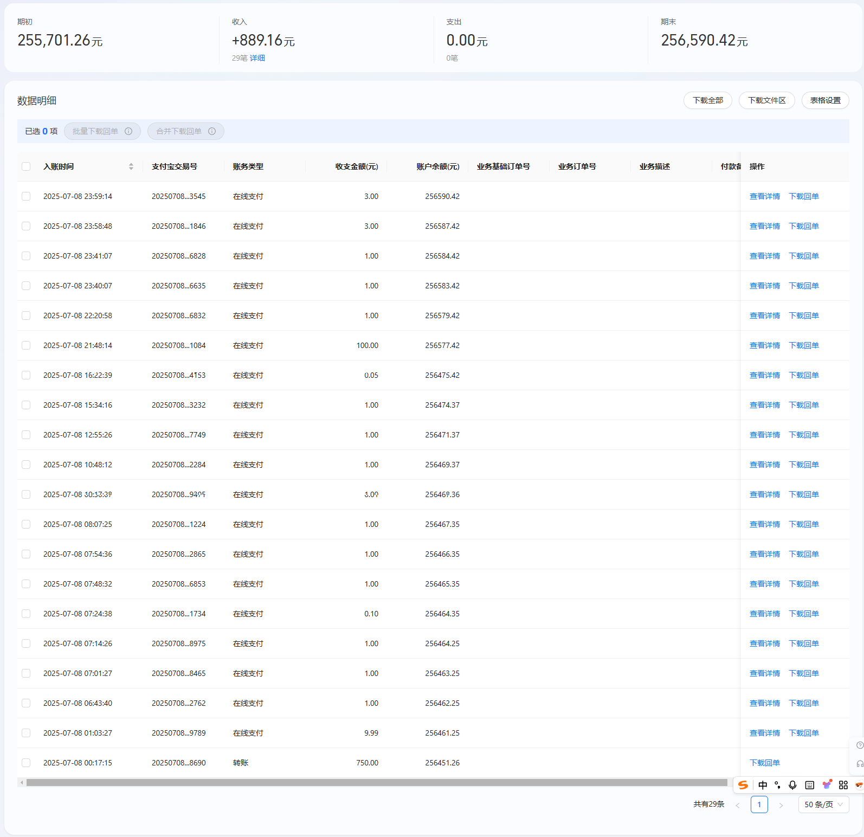The height and width of the screenshot is (837, 864).
Task: Toggle the select-all checkbox in table header
Action: click(x=26, y=166)
